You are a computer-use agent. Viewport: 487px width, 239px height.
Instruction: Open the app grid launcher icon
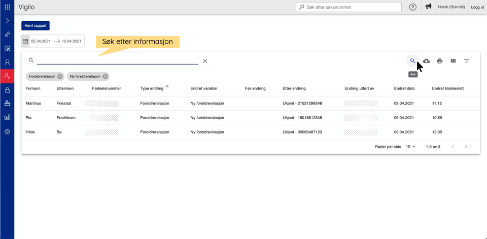point(7,7)
